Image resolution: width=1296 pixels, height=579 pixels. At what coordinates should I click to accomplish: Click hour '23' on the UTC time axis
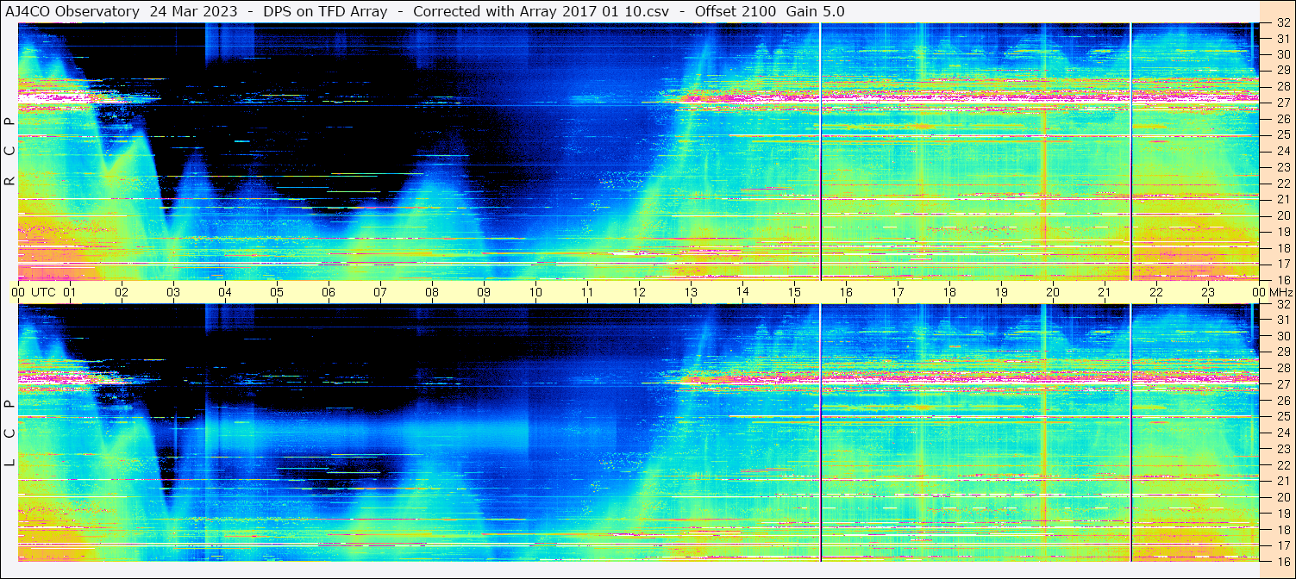(x=1208, y=292)
